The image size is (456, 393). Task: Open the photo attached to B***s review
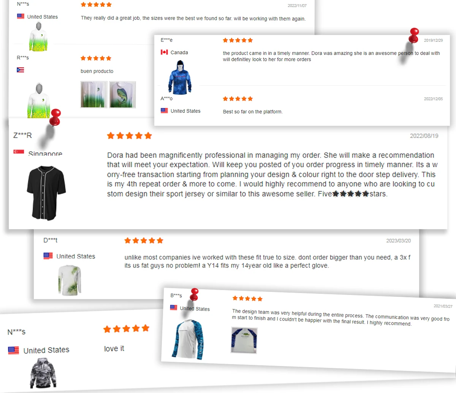(x=244, y=340)
